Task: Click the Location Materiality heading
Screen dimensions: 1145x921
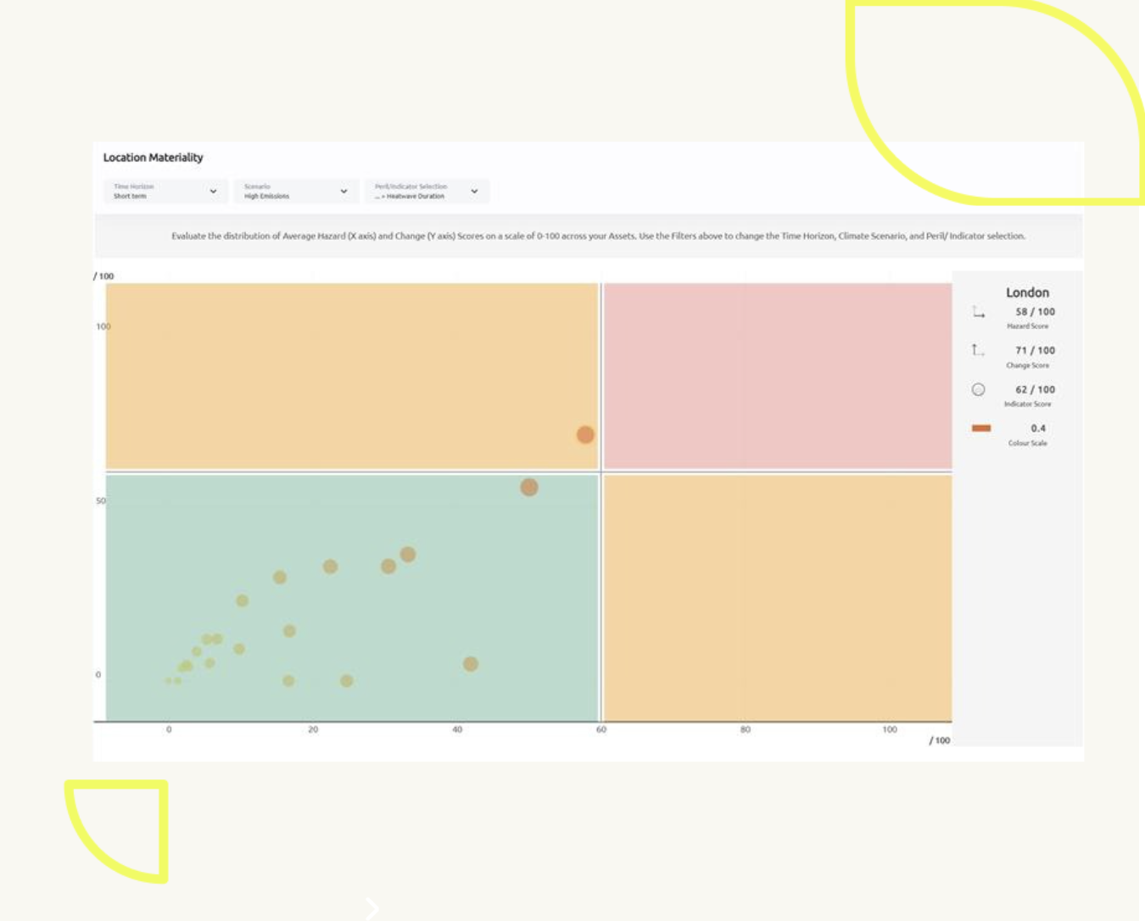Action: (153, 158)
